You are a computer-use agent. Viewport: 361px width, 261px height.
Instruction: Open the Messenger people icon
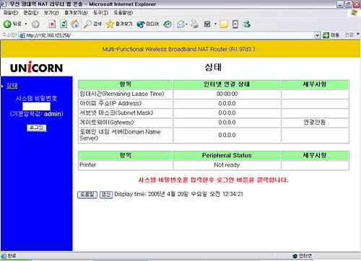click(247, 24)
